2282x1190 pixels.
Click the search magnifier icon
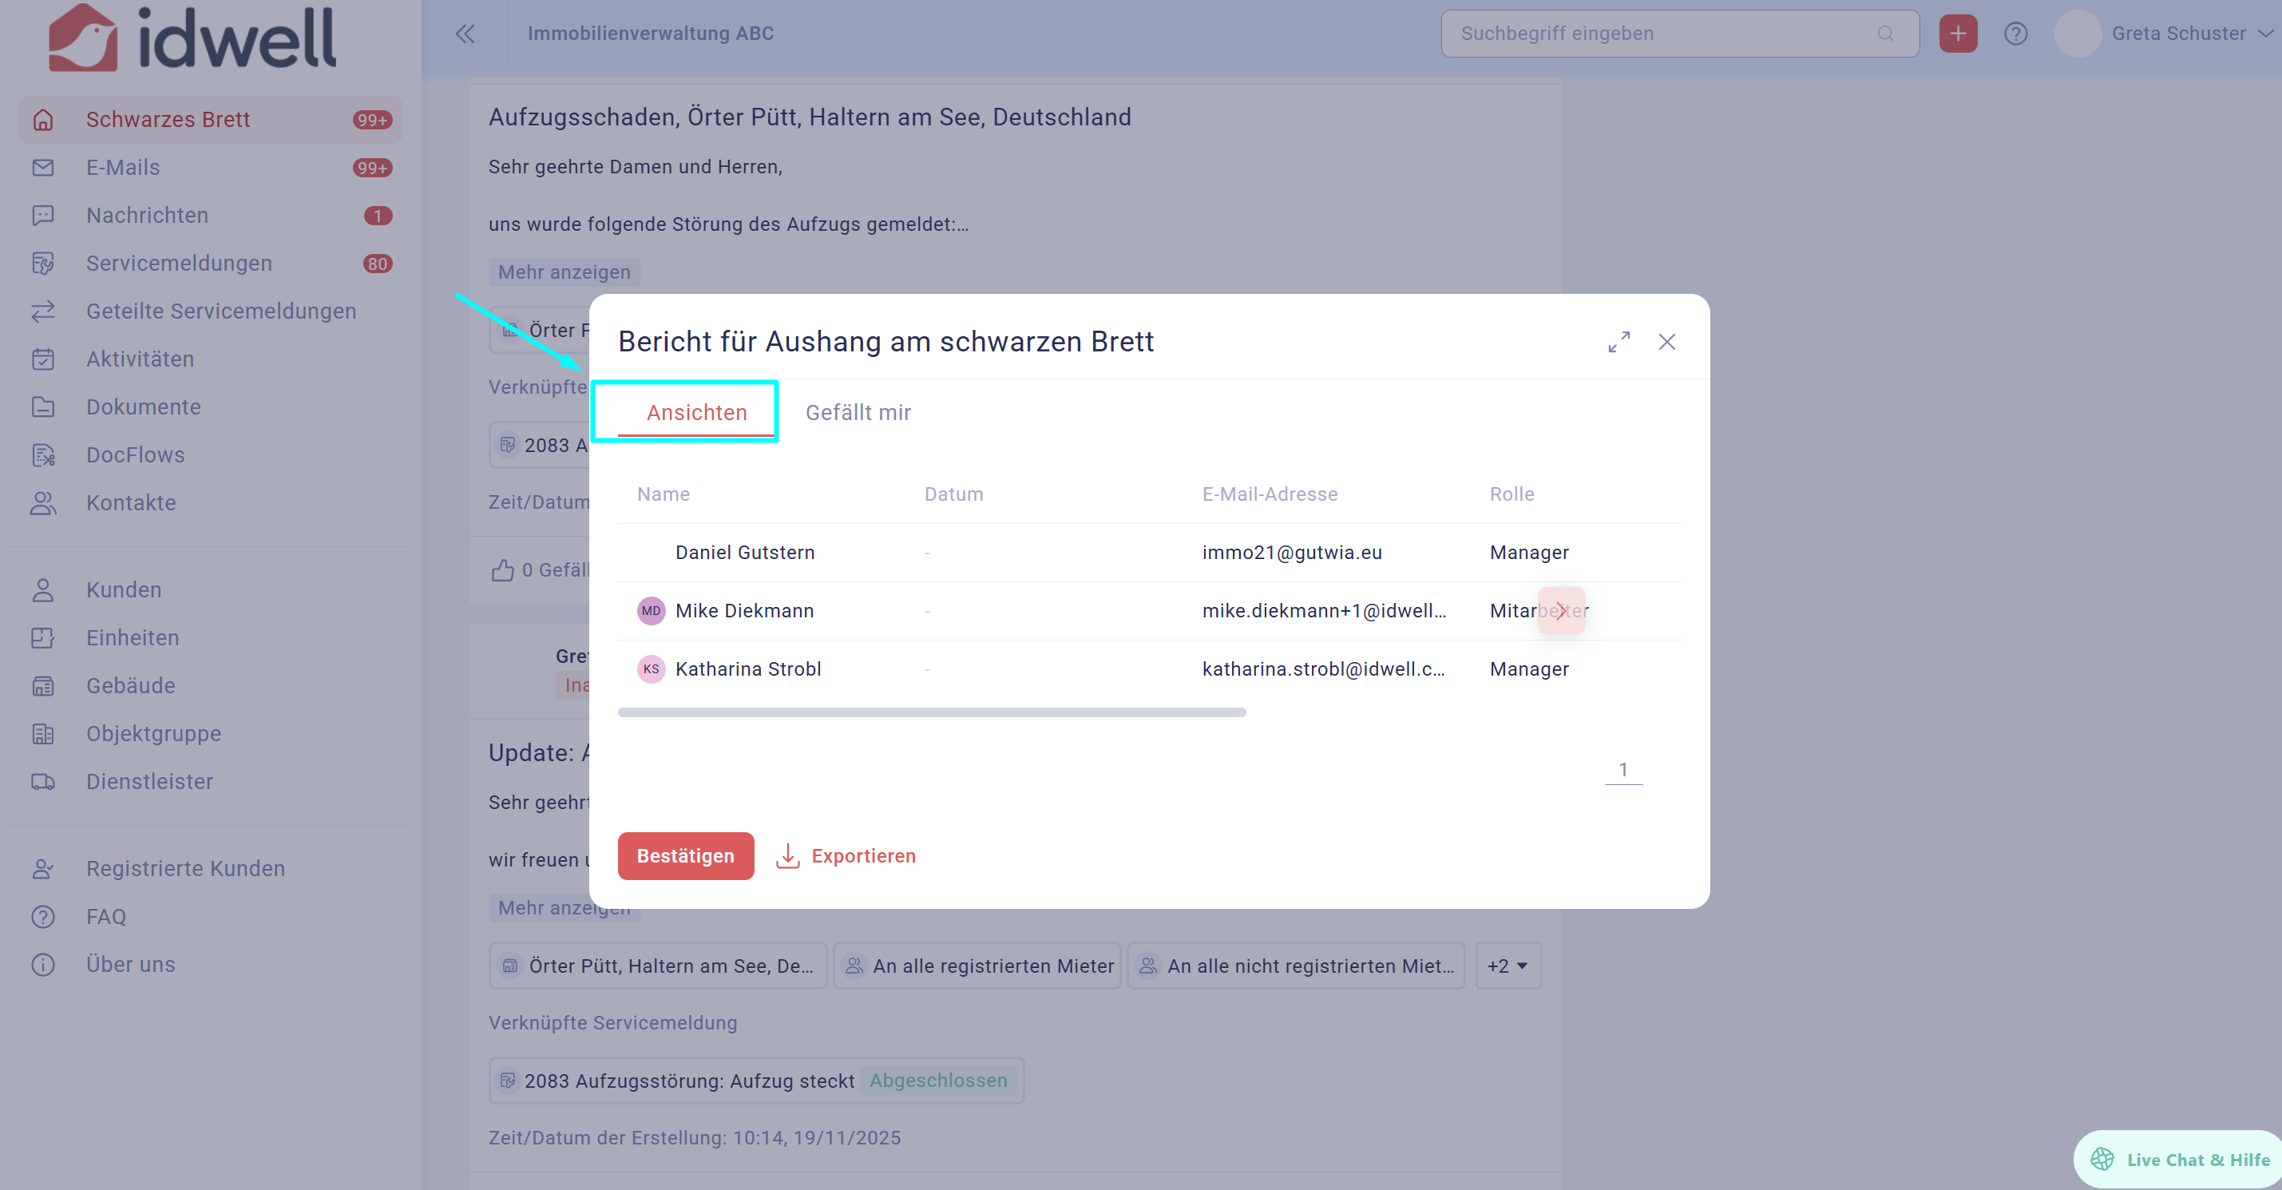(1885, 34)
